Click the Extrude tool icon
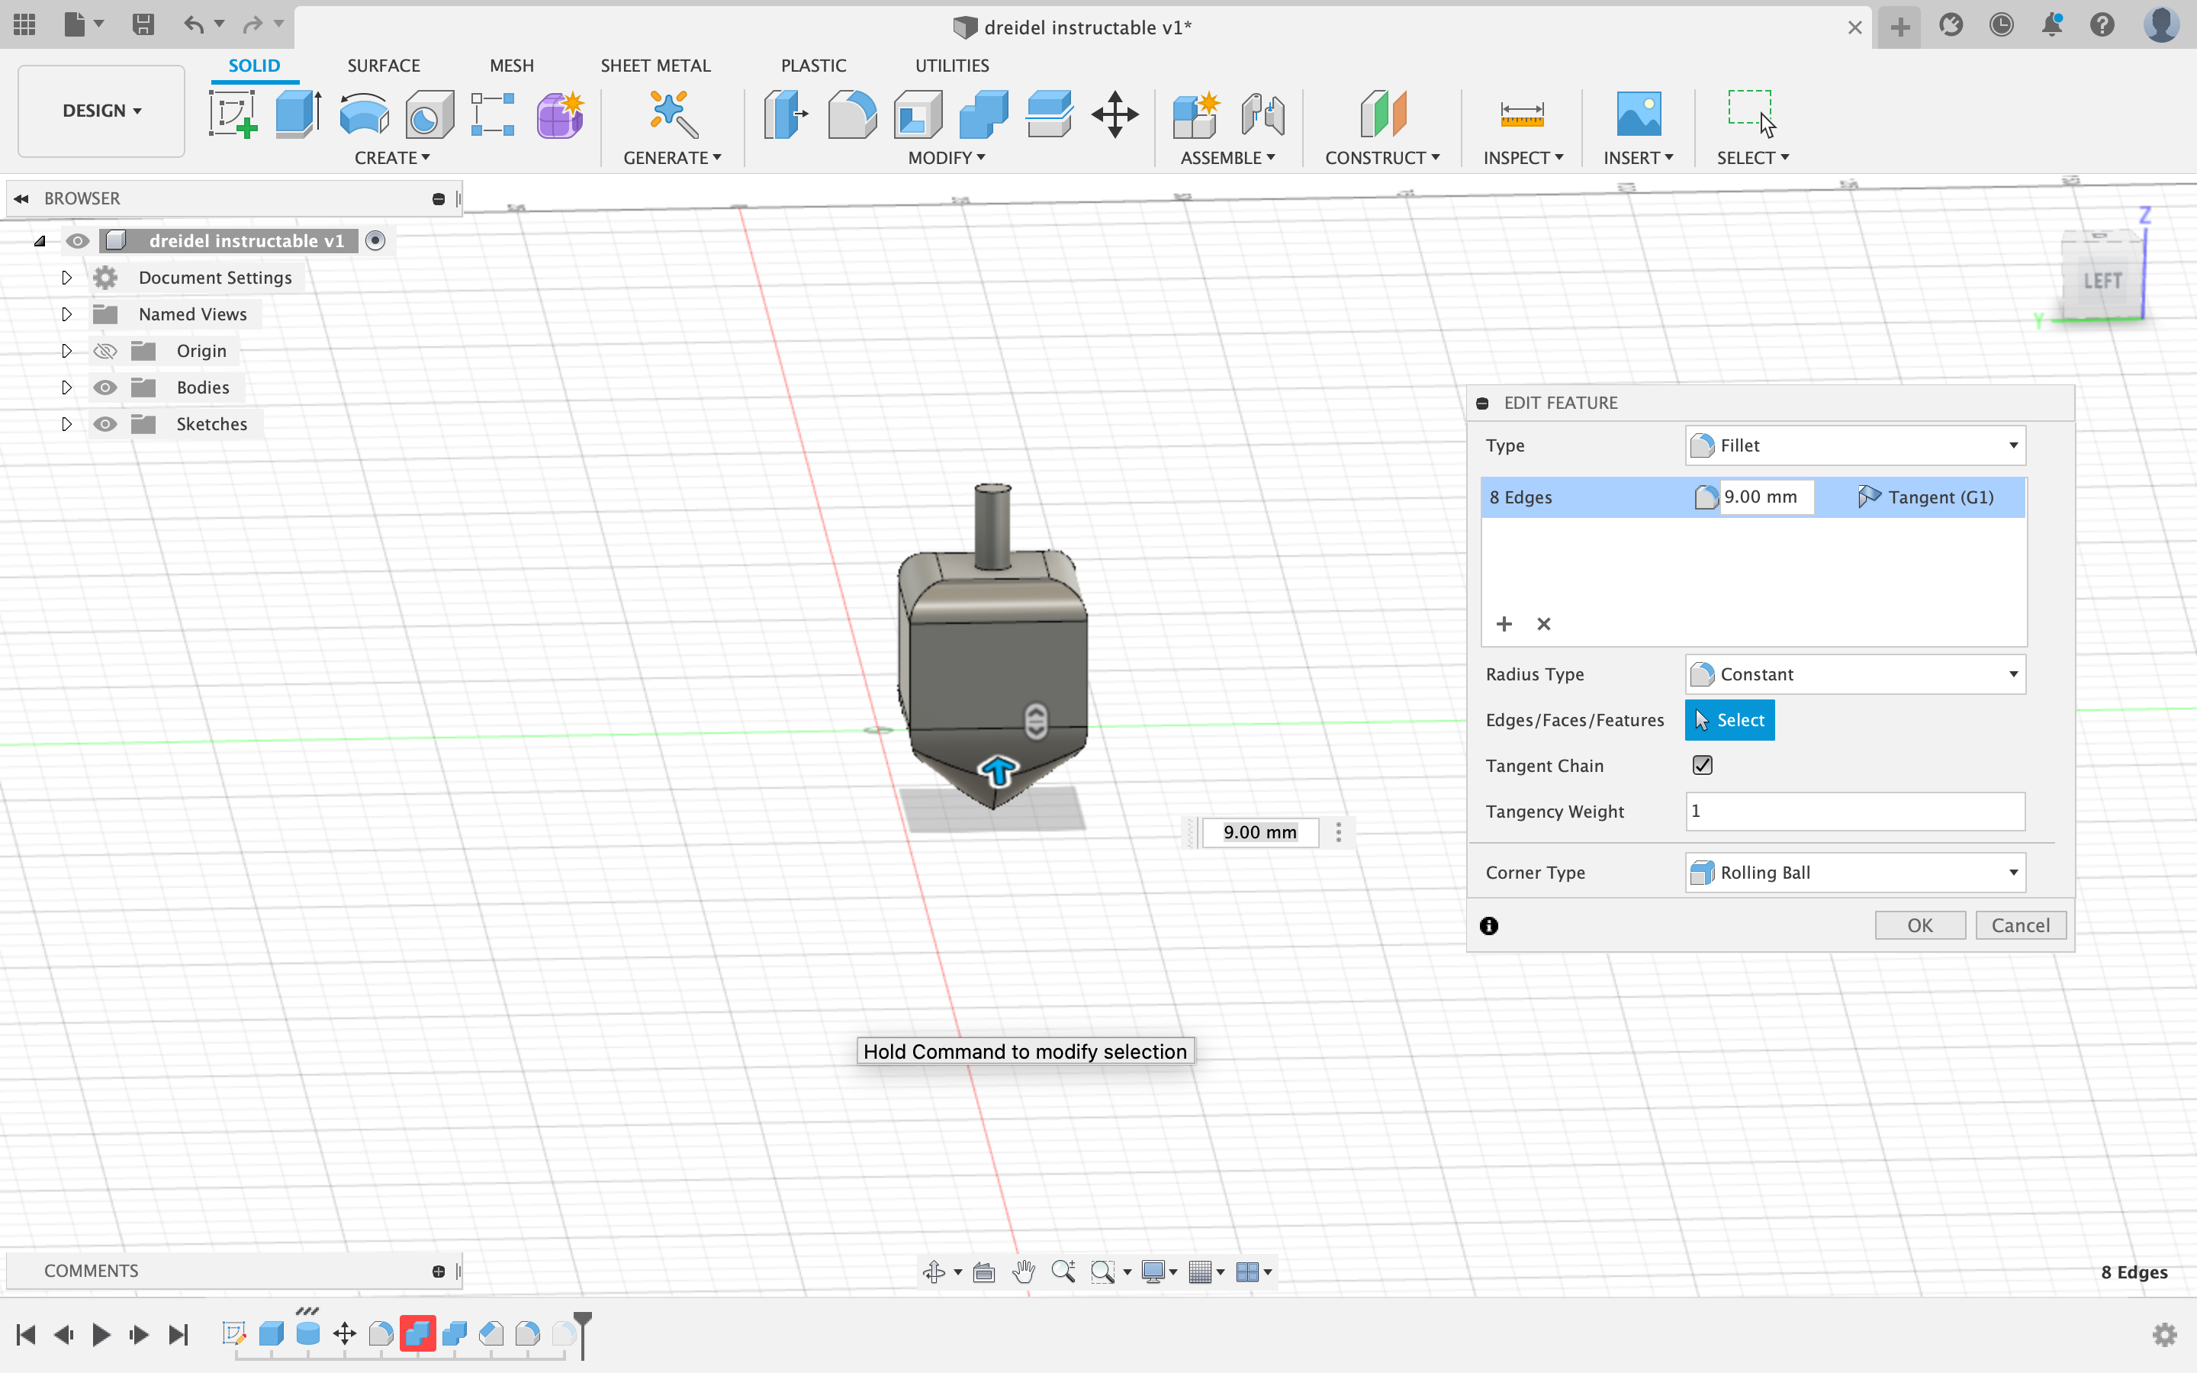The height and width of the screenshot is (1373, 2197). (x=298, y=114)
